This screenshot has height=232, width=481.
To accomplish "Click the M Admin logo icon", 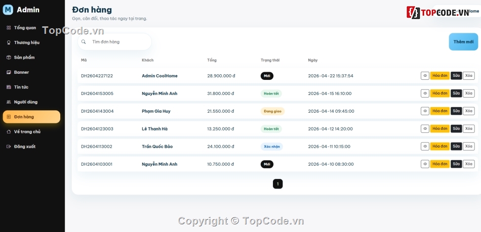I will click(x=8, y=10).
